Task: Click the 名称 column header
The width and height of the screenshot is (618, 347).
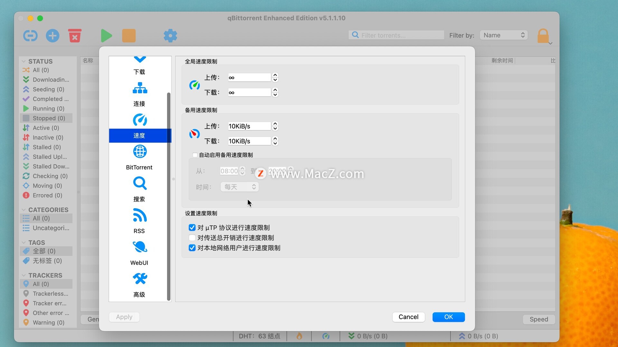Action: click(x=88, y=60)
